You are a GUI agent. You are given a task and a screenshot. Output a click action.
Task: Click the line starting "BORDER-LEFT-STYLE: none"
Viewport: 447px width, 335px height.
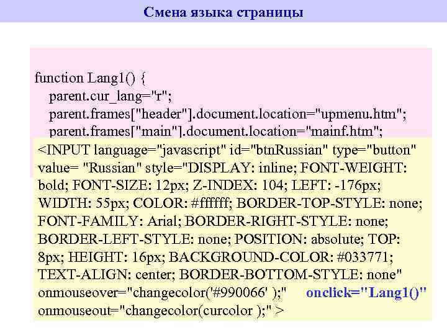(x=219, y=239)
